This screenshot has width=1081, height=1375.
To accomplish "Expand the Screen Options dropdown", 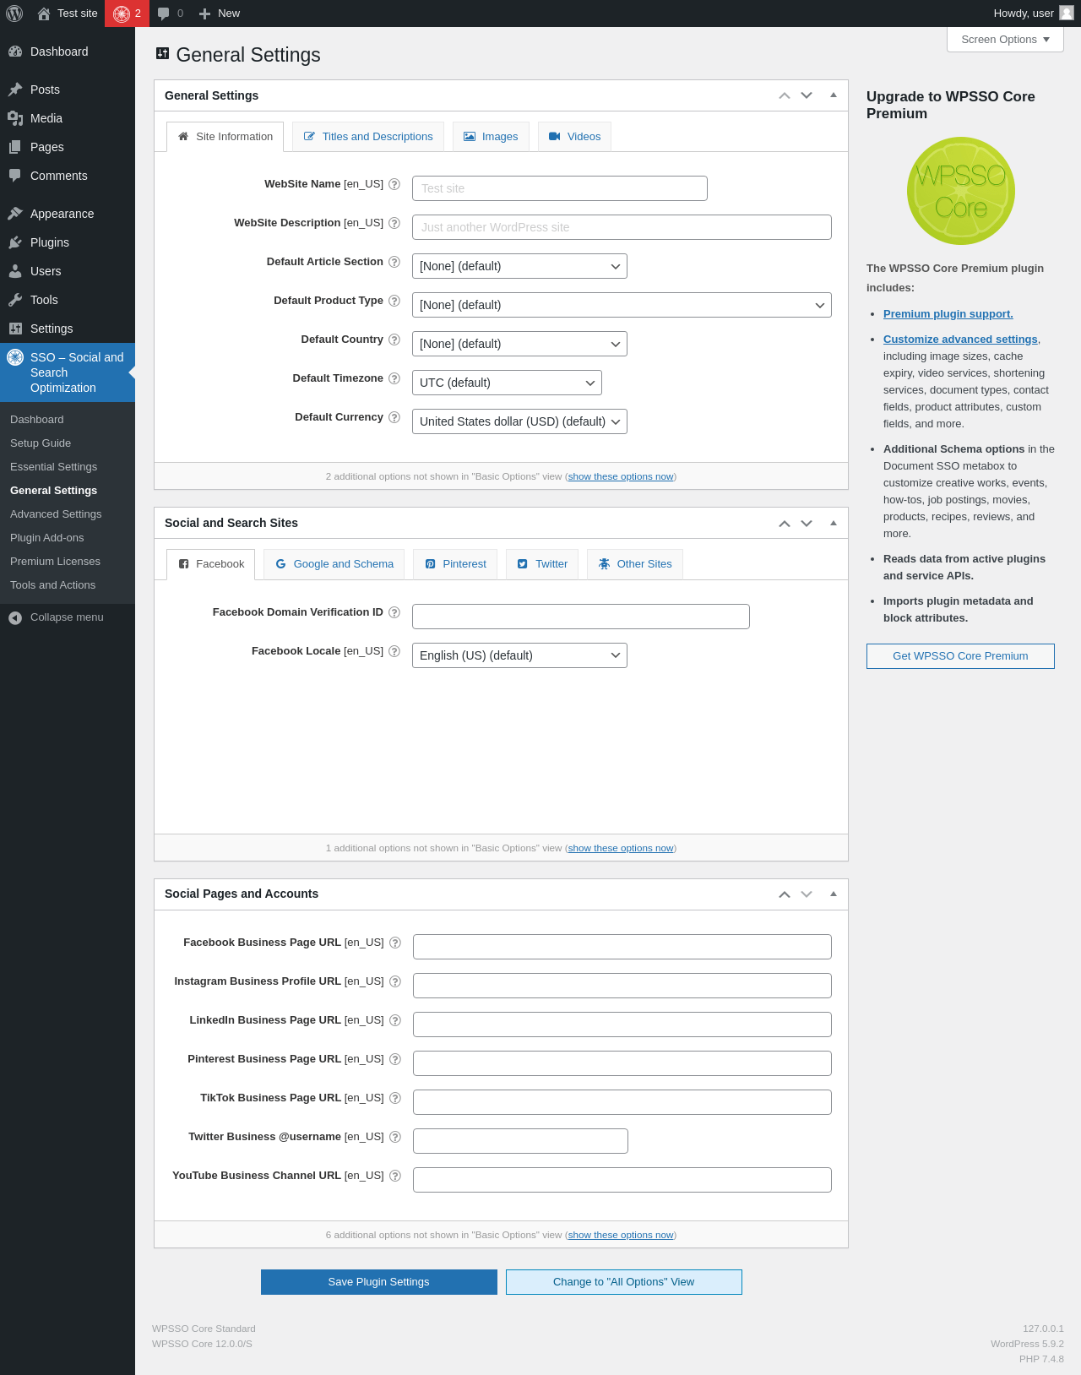I will [x=1005, y=40].
